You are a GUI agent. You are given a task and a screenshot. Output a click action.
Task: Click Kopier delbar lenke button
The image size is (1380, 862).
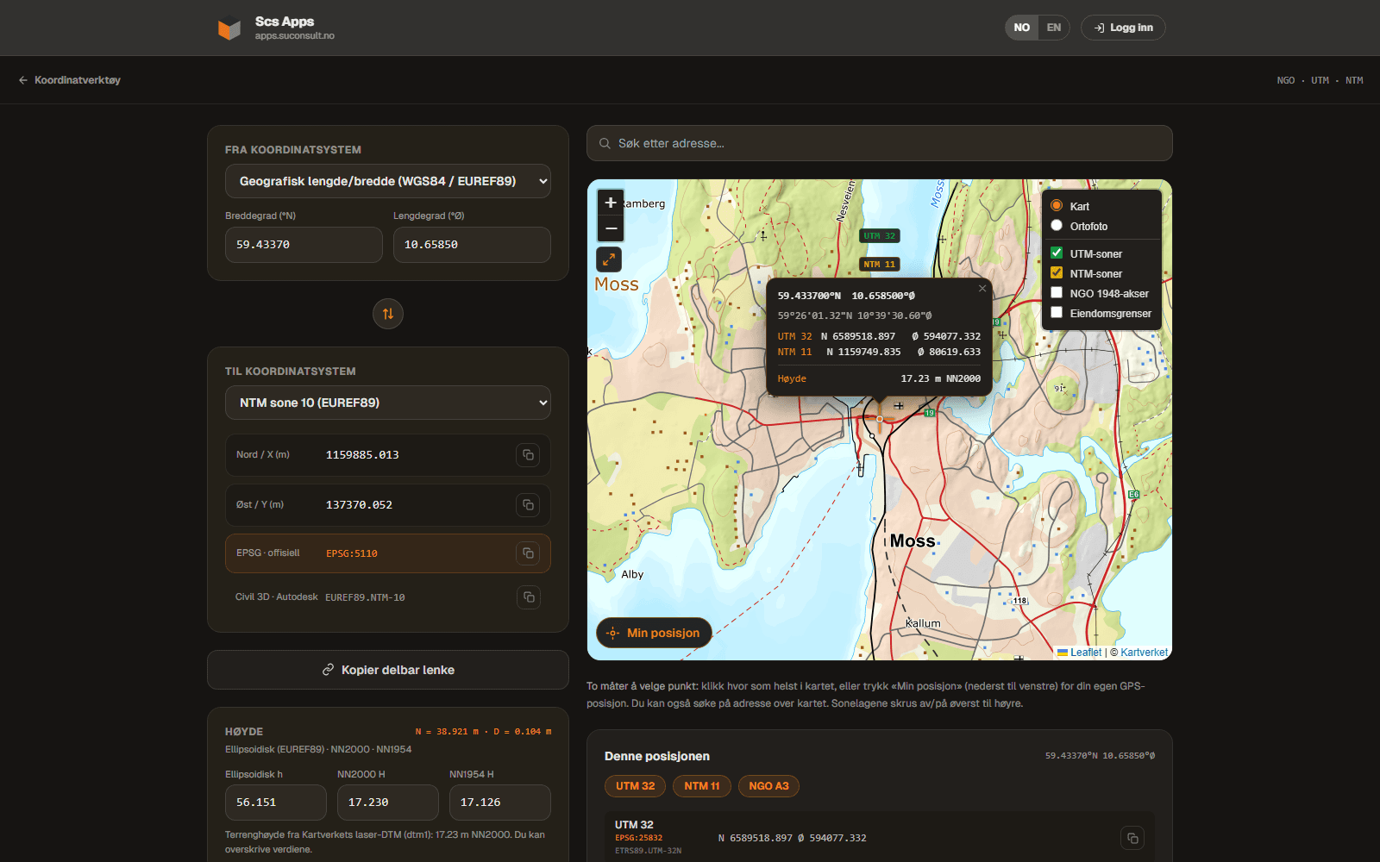pyautogui.click(x=388, y=670)
